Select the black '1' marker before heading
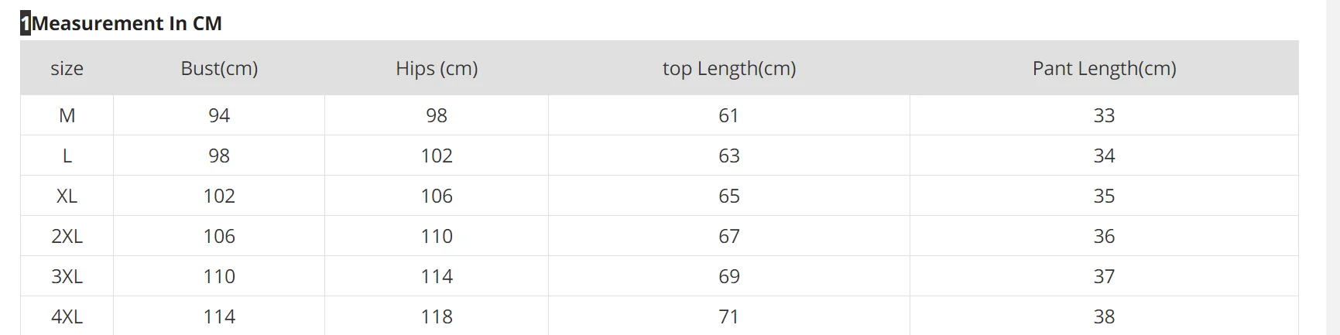The width and height of the screenshot is (1340, 335). [x=26, y=24]
